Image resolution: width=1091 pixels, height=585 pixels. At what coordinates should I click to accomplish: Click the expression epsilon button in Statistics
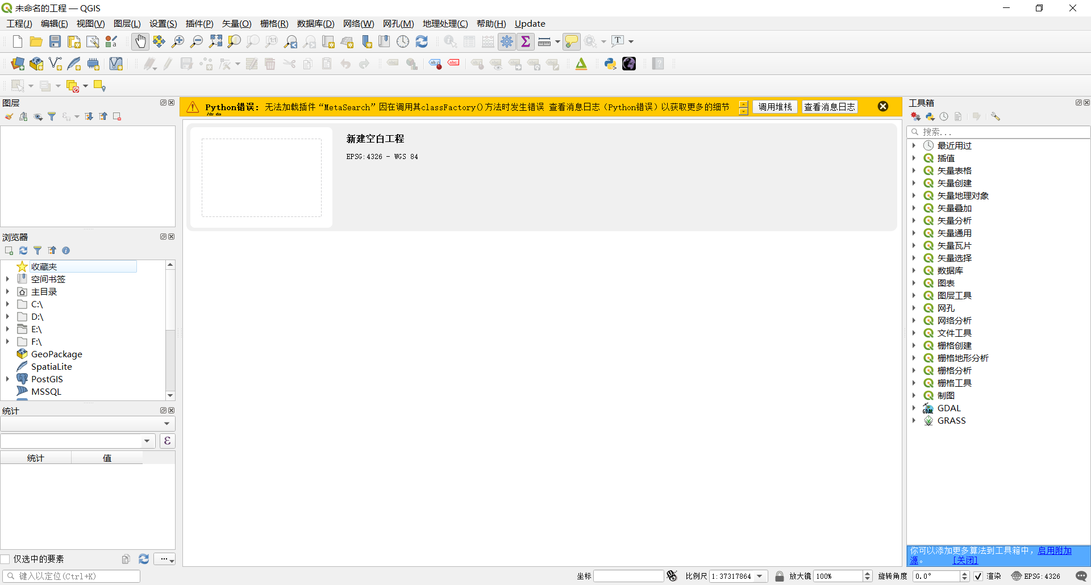(x=168, y=441)
